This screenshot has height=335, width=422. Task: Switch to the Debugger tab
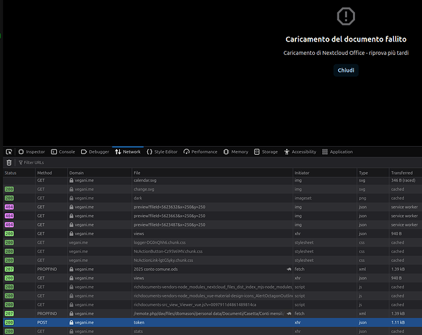point(95,152)
